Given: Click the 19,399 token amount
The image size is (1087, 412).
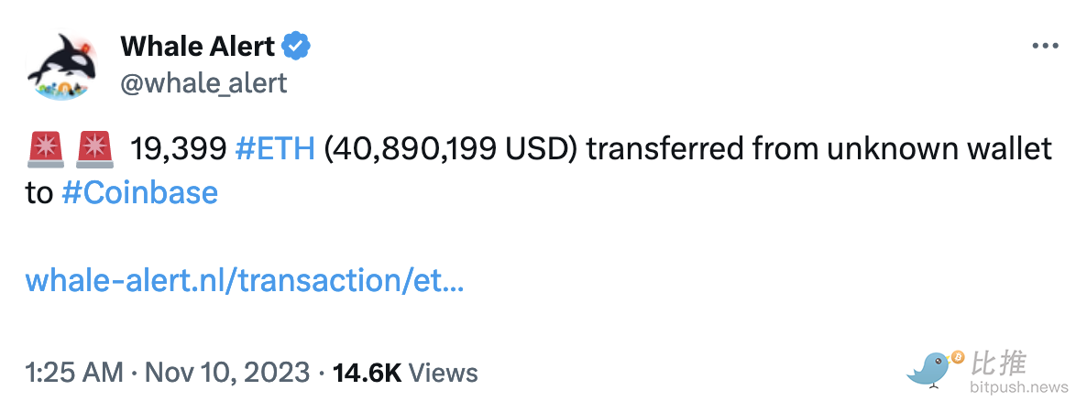Looking at the screenshot, I should [x=177, y=148].
